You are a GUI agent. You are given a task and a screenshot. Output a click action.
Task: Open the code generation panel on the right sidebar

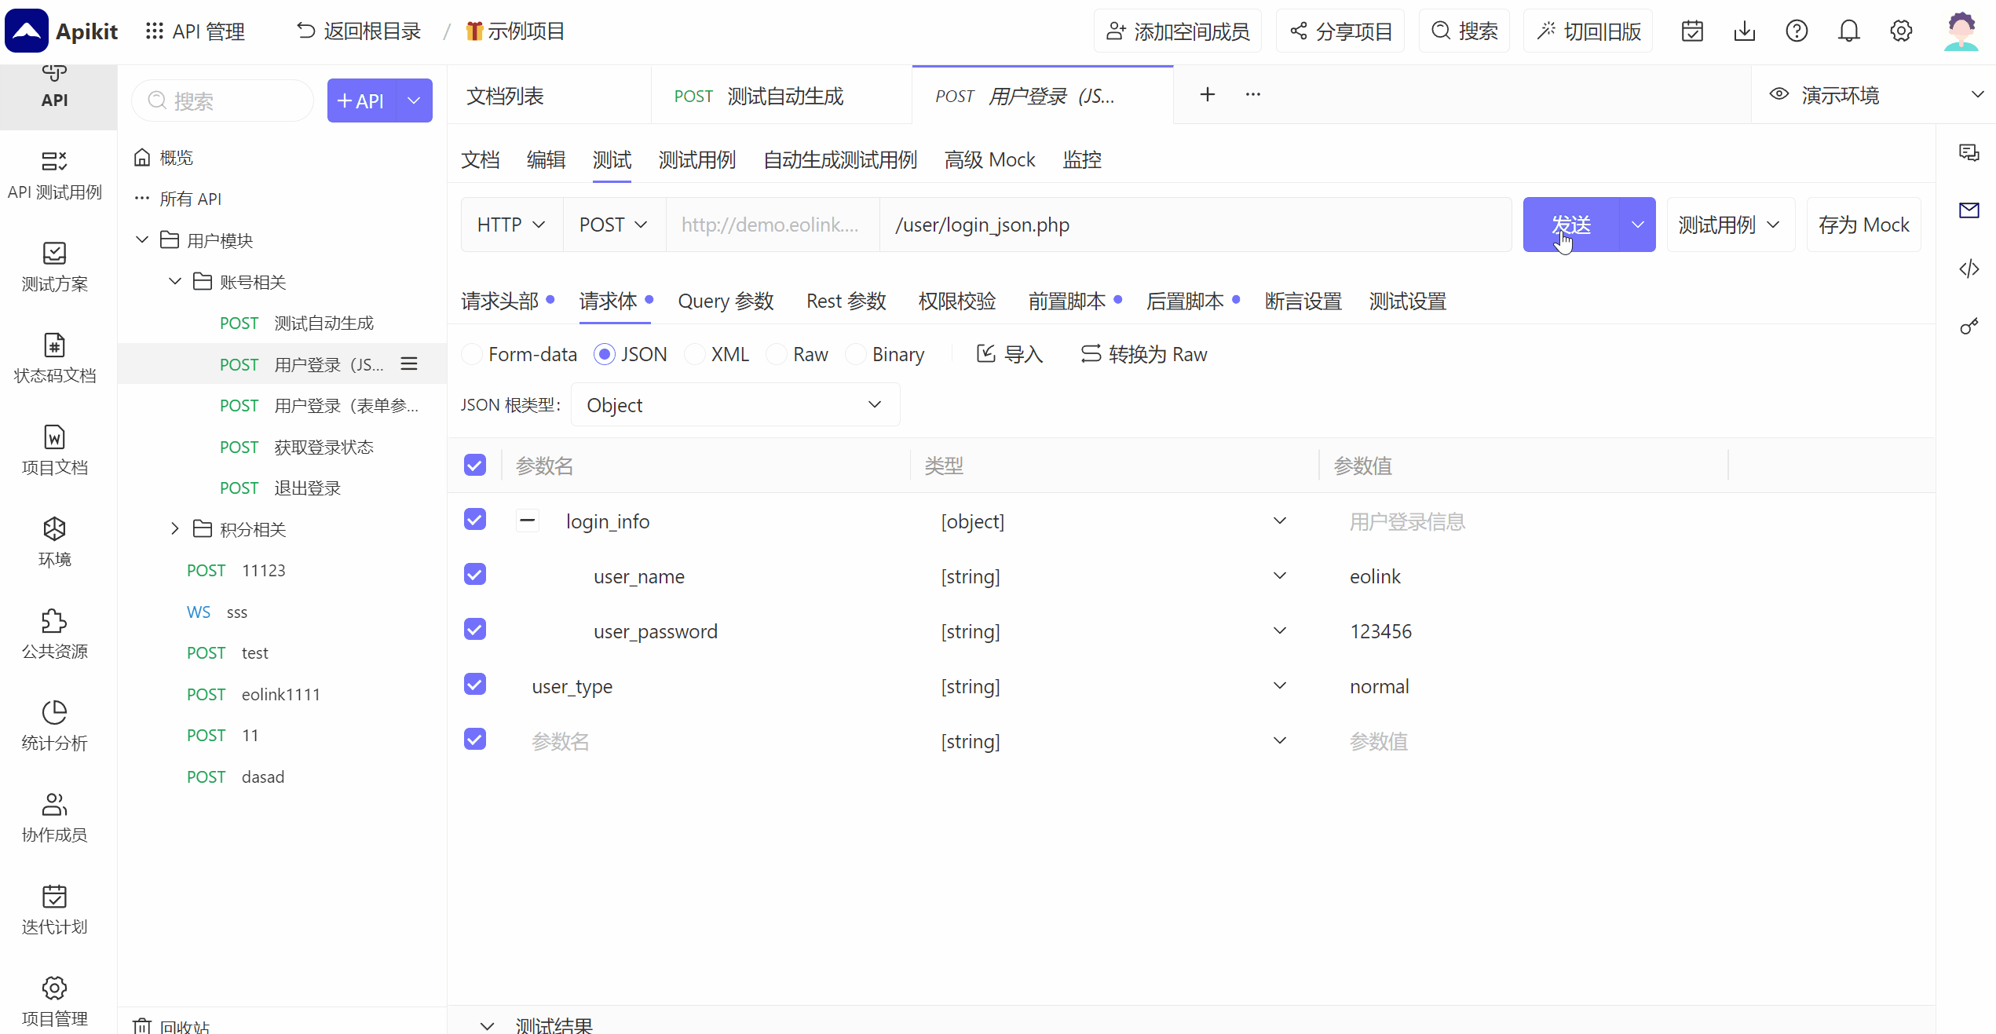click(1969, 269)
